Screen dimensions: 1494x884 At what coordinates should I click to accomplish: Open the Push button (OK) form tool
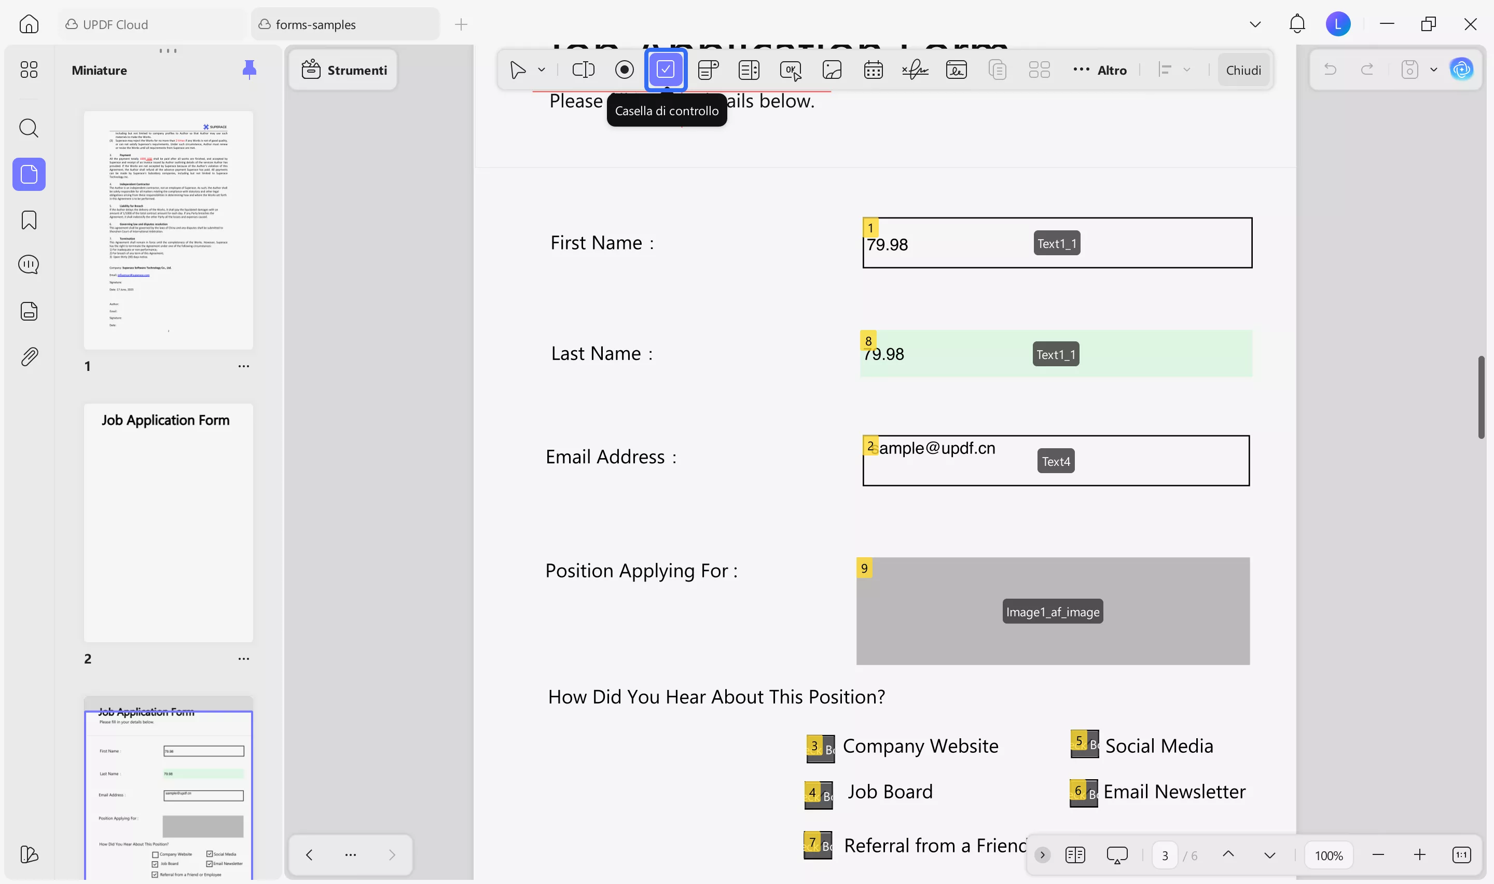pos(790,69)
